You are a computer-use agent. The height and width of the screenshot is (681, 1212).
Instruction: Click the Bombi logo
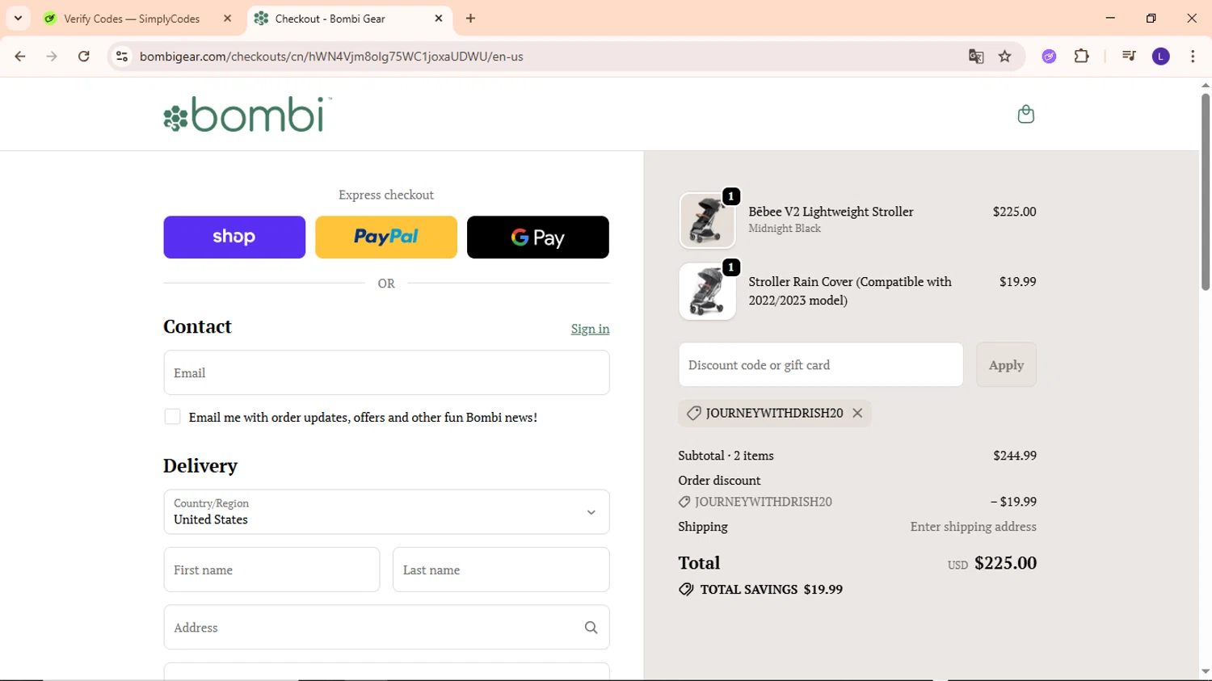pos(247,115)
